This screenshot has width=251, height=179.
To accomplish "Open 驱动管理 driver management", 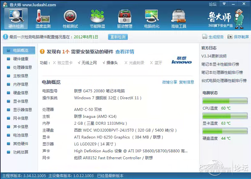I will pos(124,19).
